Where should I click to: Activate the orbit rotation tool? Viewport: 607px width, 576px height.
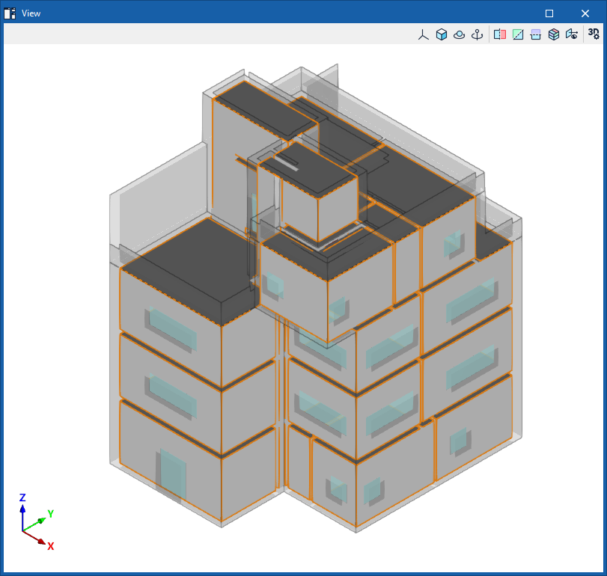tap(459, 35)
